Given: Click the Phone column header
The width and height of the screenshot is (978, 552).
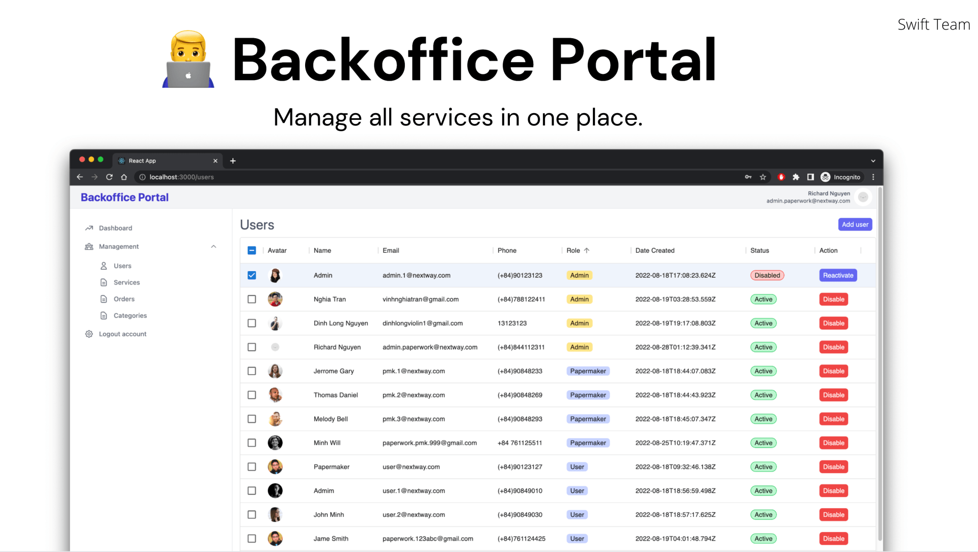Looking at the screenshot, I should (x=507, y=250).
